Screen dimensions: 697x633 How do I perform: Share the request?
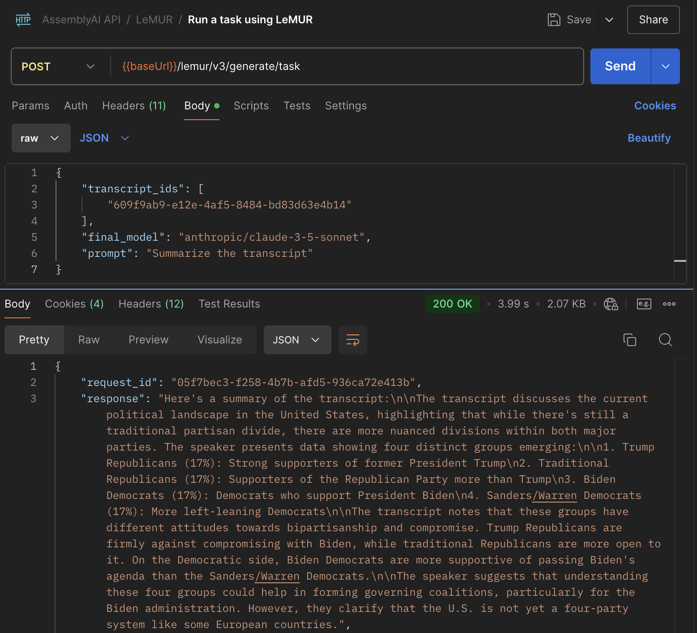click(653, 19)
